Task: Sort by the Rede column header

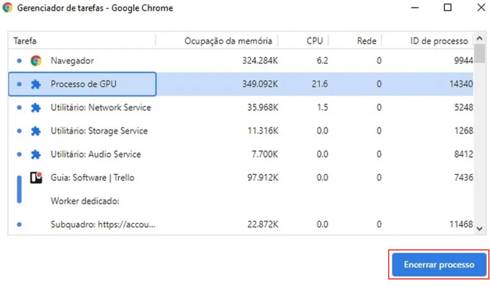Action: [366, 41]
